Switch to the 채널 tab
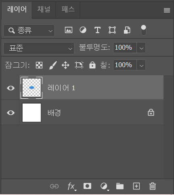The image size is (174, 195). pos(44,9)
